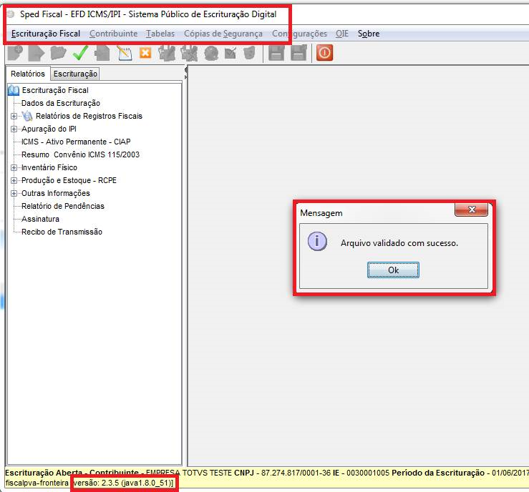Click the green checkmark validate icon
529x492 pixels.
coord(81,53)
